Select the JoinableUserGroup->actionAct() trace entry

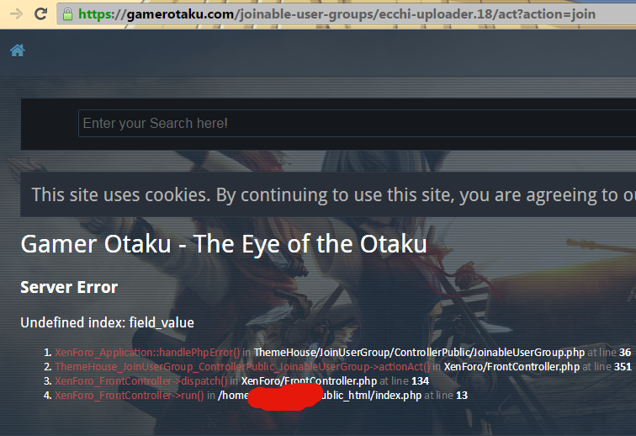coord(242,367)
